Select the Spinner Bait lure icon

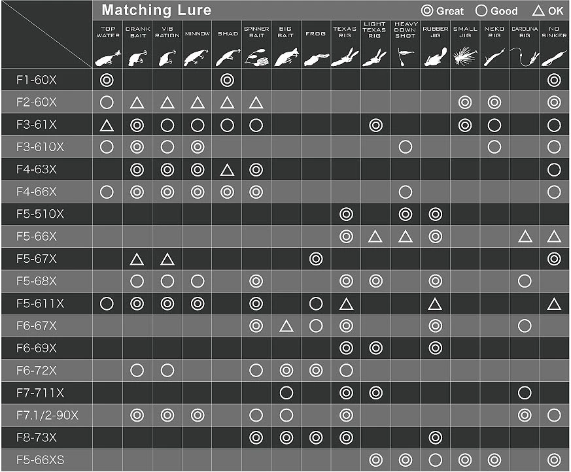(256, 58)
